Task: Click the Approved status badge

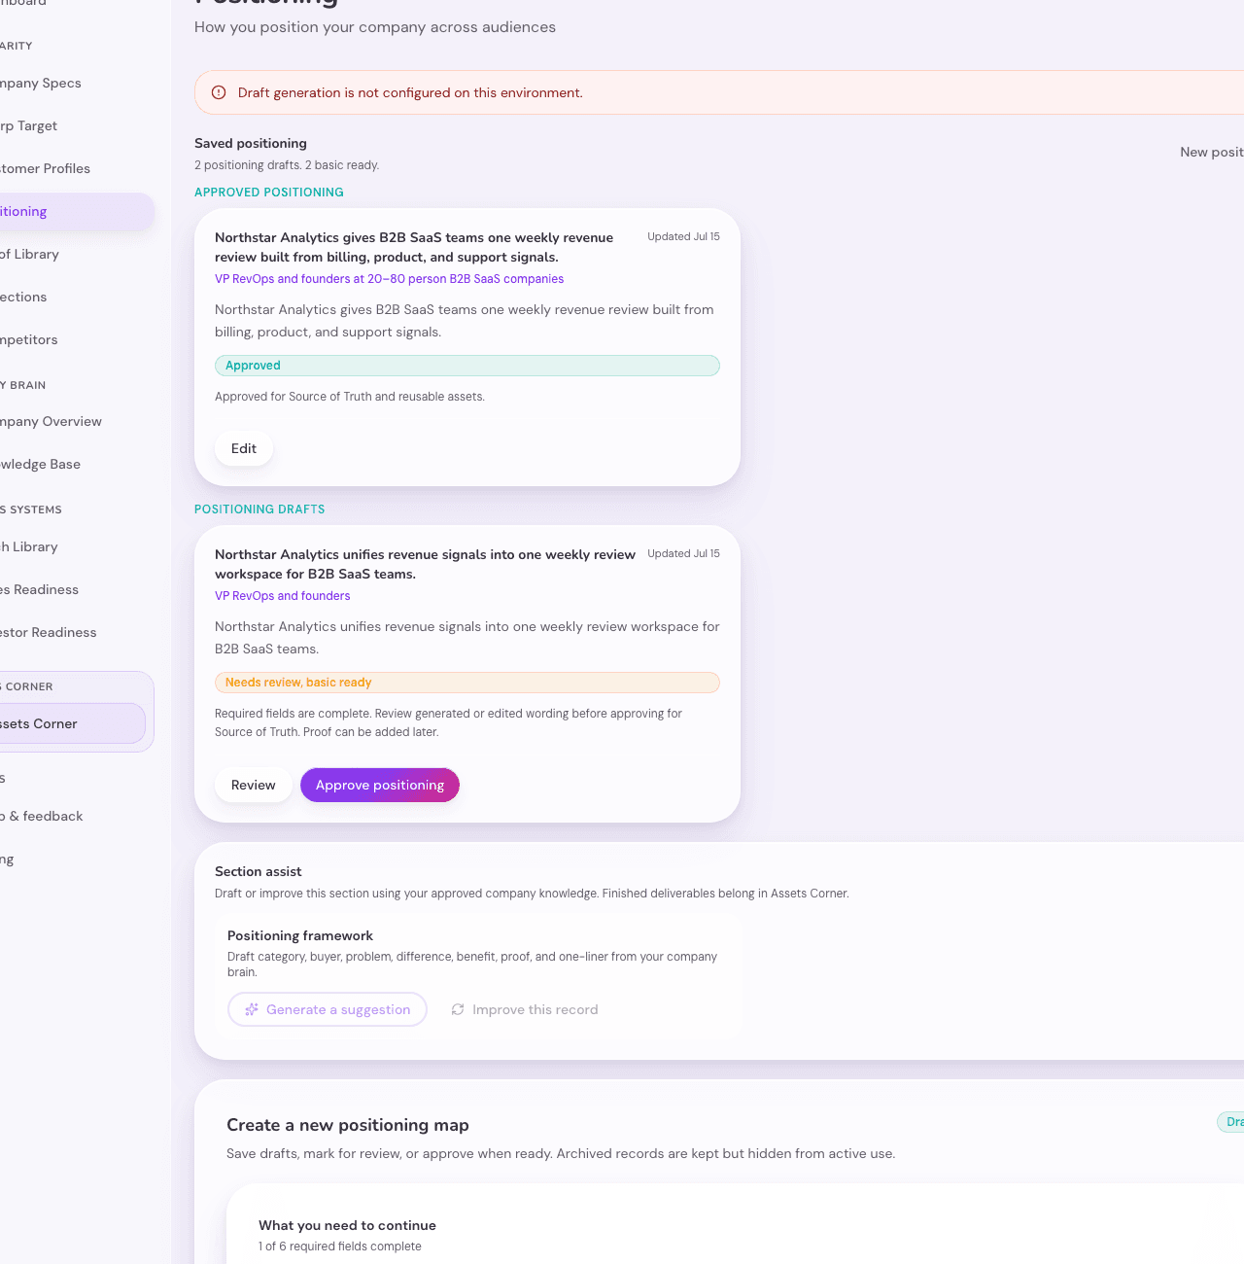Action: coord(467,366)
